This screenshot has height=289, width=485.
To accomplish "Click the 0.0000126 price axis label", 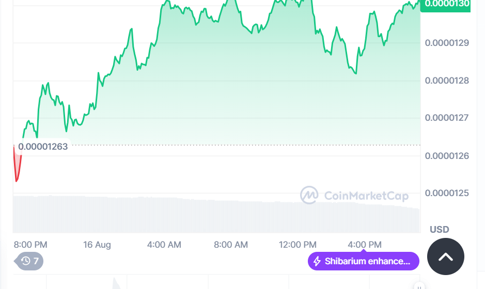I will tap(447, 155).
